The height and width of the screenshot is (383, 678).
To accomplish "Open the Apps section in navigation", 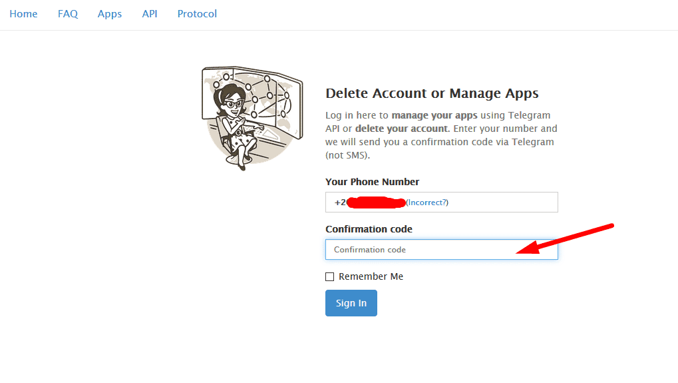I will [110, 14].
